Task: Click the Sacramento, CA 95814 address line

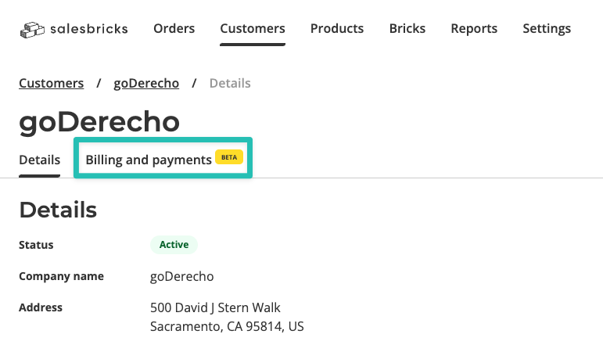Action: 227,326
